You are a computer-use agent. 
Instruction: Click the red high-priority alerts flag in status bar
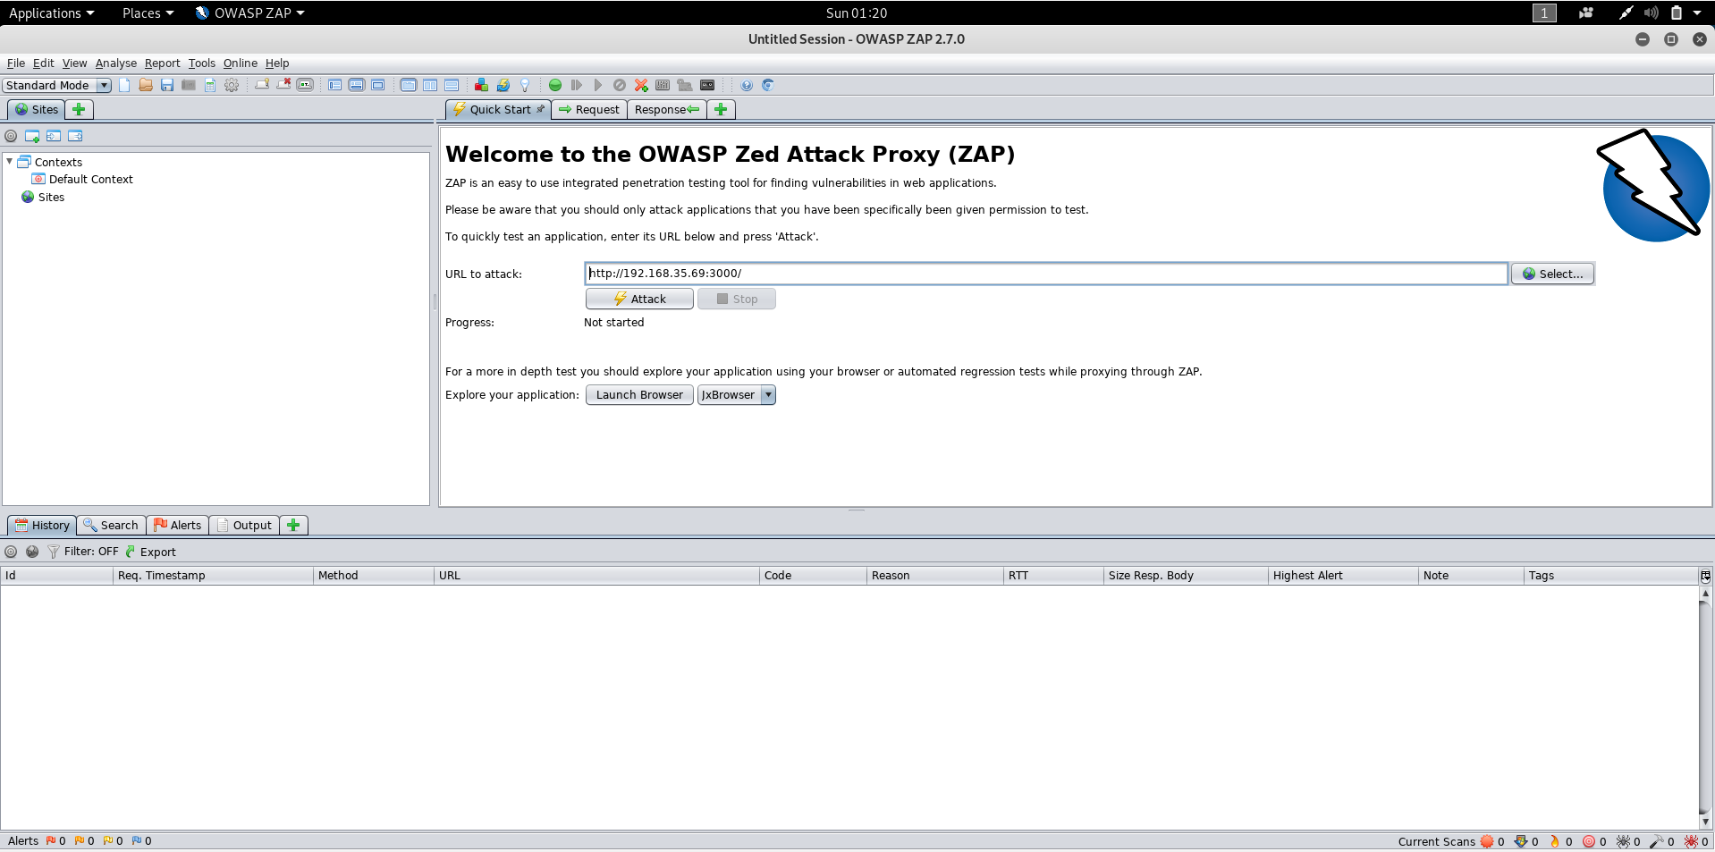[x=50, y=840]
